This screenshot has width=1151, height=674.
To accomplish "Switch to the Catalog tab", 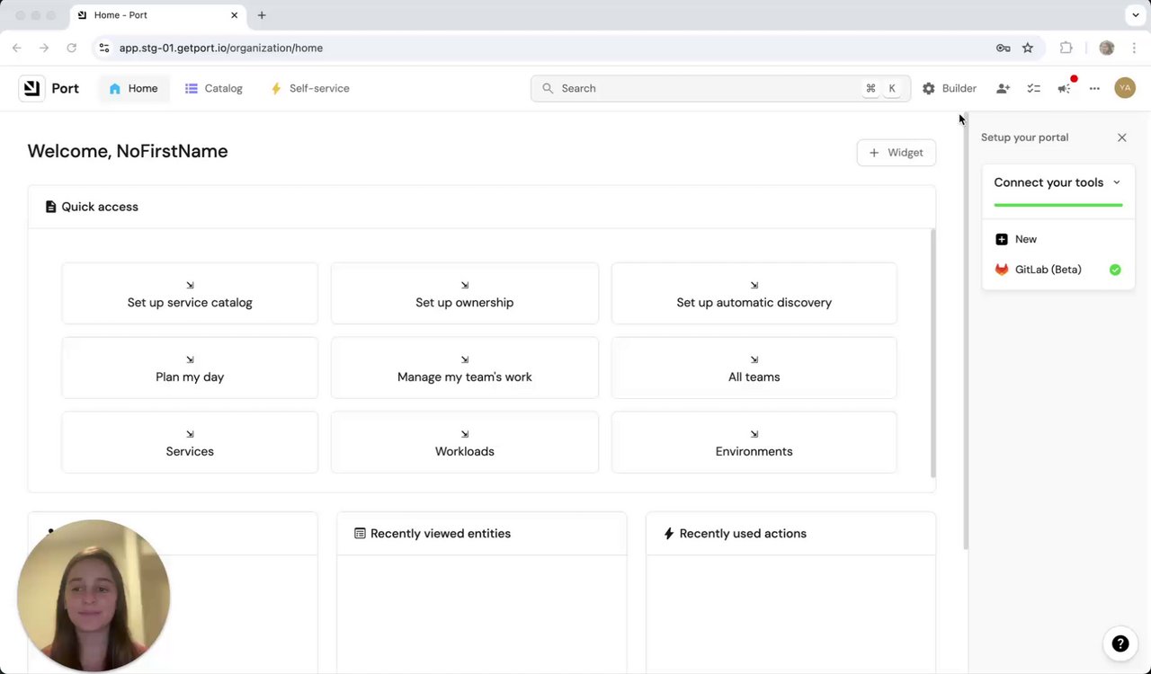I will pyautogui.click(x=214, y=88).
